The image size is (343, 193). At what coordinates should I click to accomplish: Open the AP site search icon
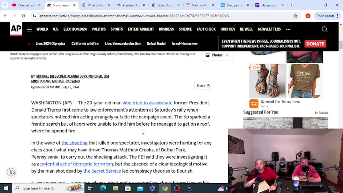[325, 29]
